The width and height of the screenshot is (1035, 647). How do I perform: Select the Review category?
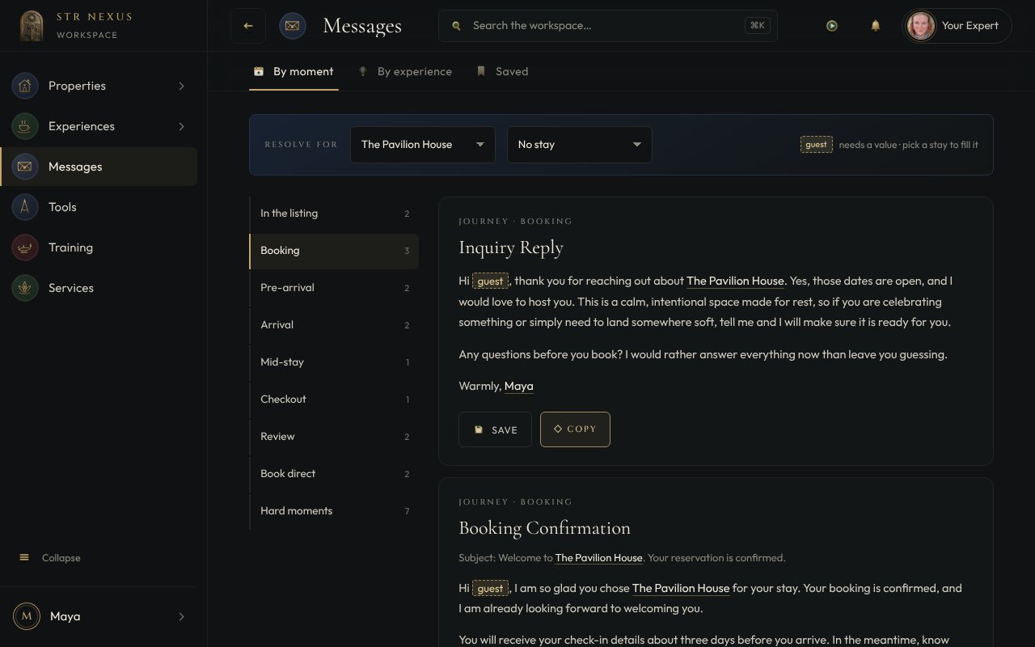pos(334,437)
